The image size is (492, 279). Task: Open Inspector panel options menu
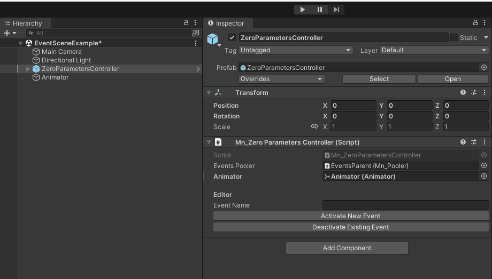pyautogui.click(x=485, y=22)
